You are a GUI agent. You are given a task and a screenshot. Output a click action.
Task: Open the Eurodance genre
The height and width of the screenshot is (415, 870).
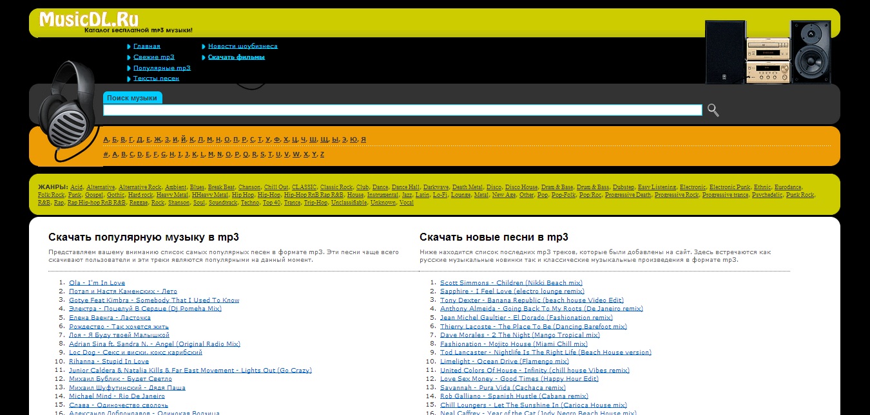[788, 187]
